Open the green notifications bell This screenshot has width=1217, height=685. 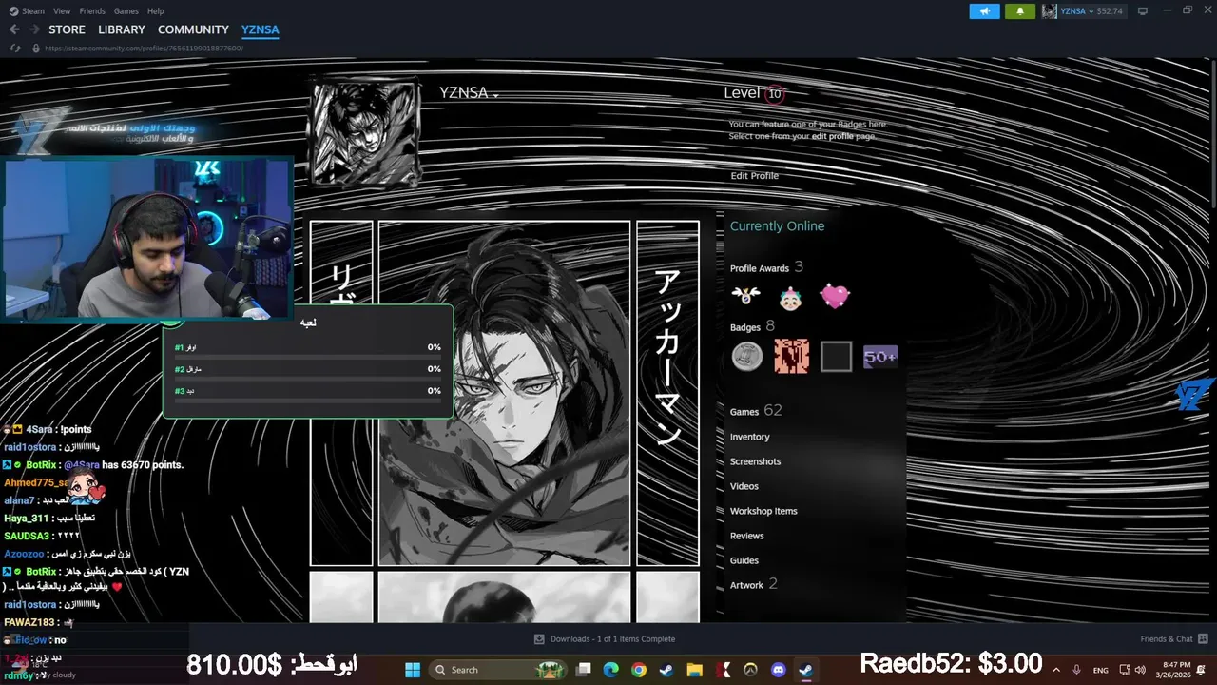(x=1020, y=11)
